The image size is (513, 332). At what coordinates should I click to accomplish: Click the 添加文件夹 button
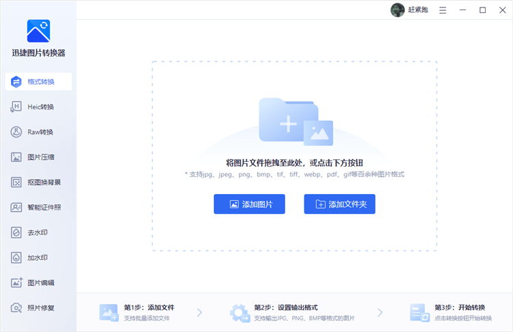click(x=339, y=204)
